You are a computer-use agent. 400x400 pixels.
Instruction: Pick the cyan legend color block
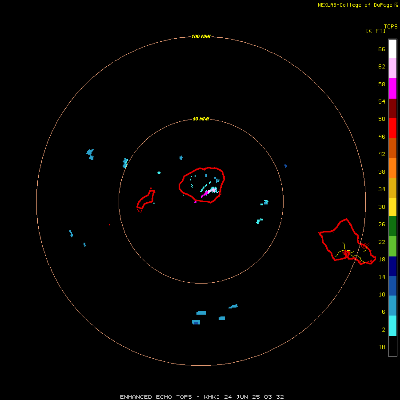point(392,326)
